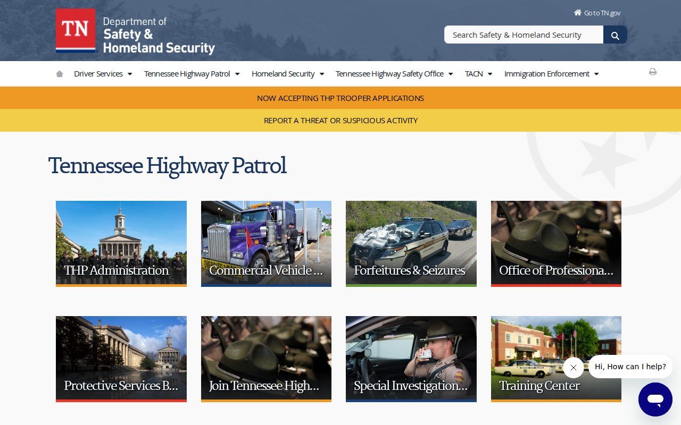This screenshot has height=425, width=681.
Task: Expand Homeland Security dropdown arrow
Action: tap(321, 74)
